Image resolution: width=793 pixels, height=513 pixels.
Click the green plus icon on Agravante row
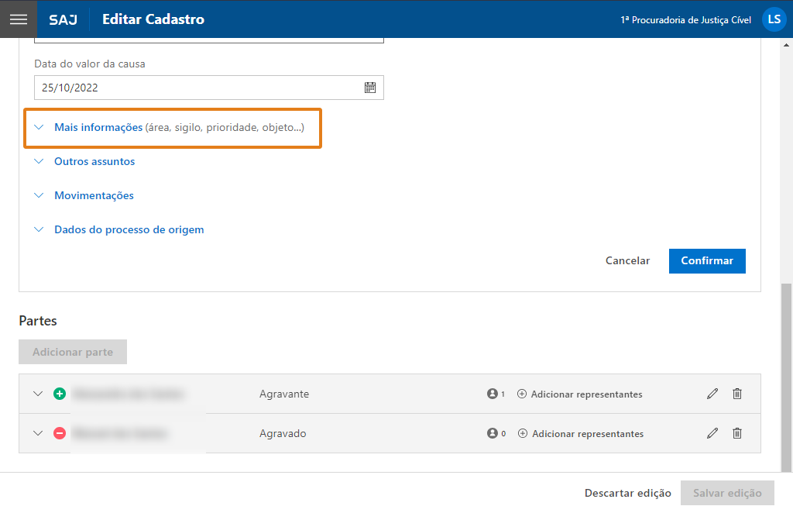coord(60,394)
